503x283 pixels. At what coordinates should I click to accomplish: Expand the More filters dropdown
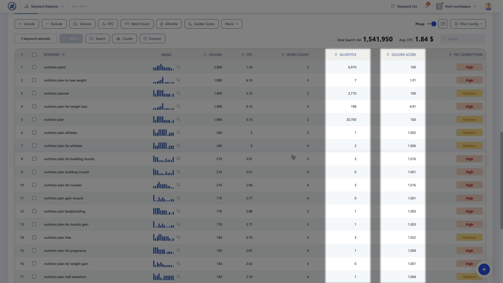click(232, 24)
